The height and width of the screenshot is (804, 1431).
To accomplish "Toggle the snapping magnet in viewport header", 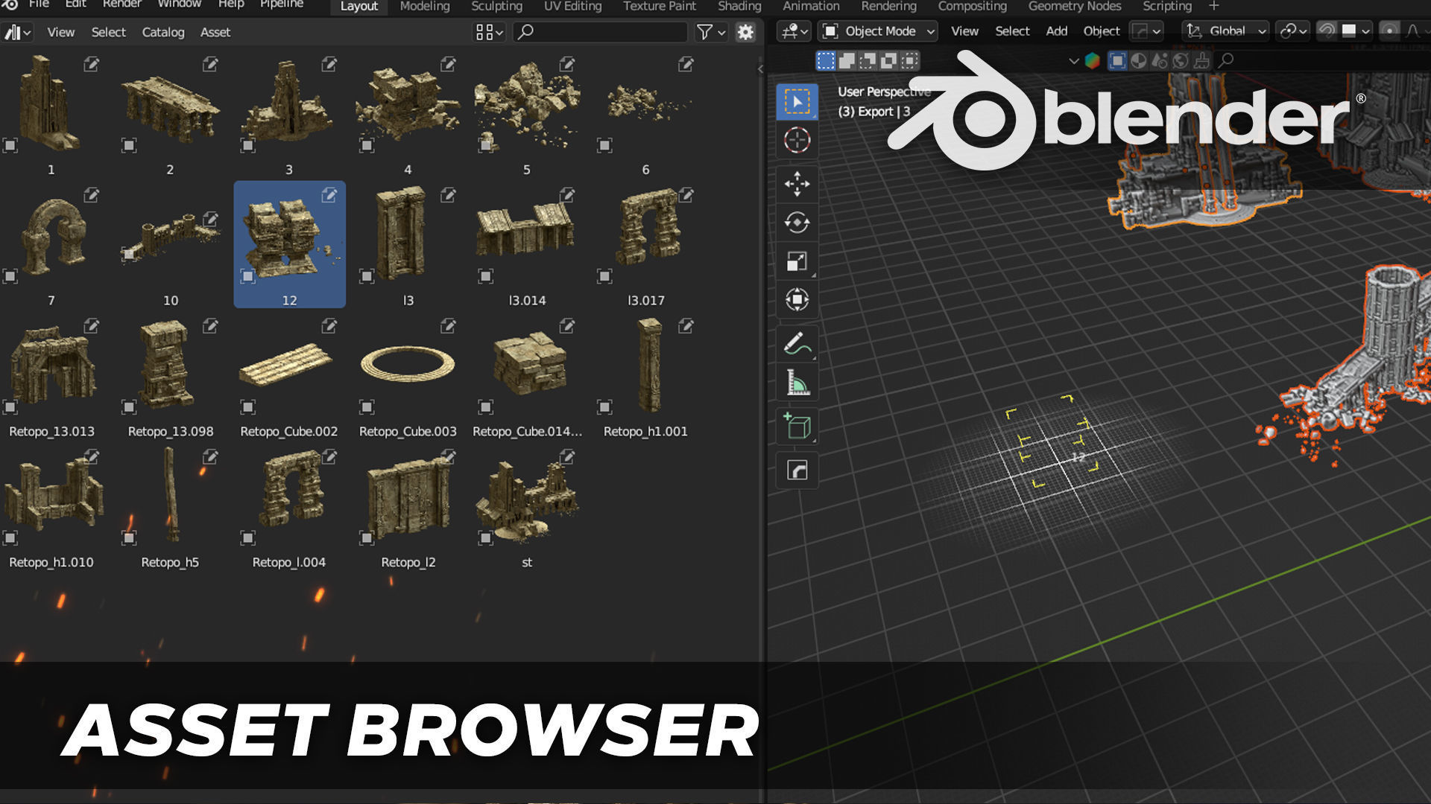I will (x=1327, y=31).
